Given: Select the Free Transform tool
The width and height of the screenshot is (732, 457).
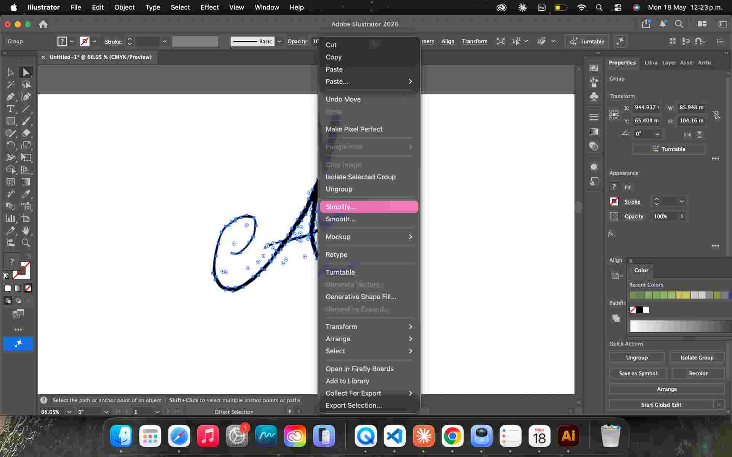Looking at the screenshot, I should [26, 158].
